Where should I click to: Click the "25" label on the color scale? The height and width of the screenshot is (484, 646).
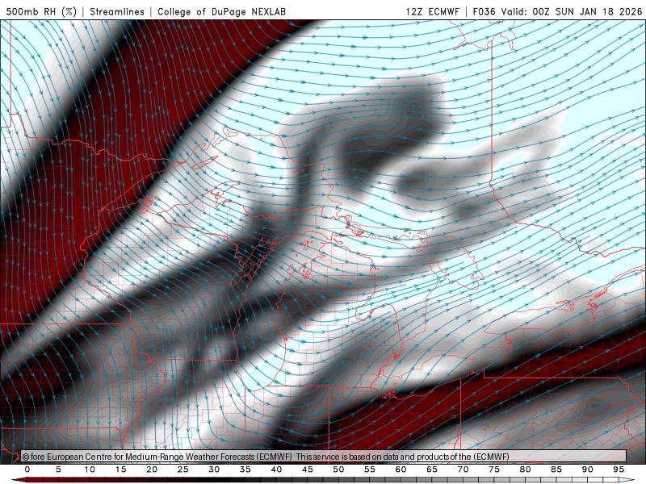coord(183,469)
